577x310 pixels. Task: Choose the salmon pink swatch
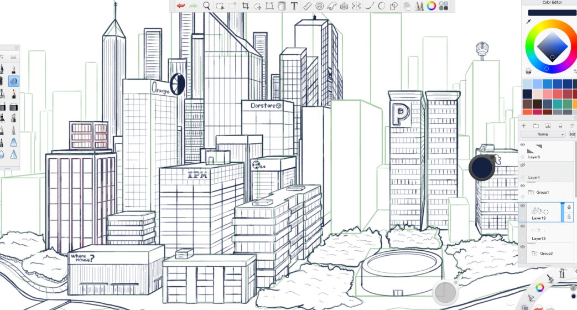coord(547,94)
